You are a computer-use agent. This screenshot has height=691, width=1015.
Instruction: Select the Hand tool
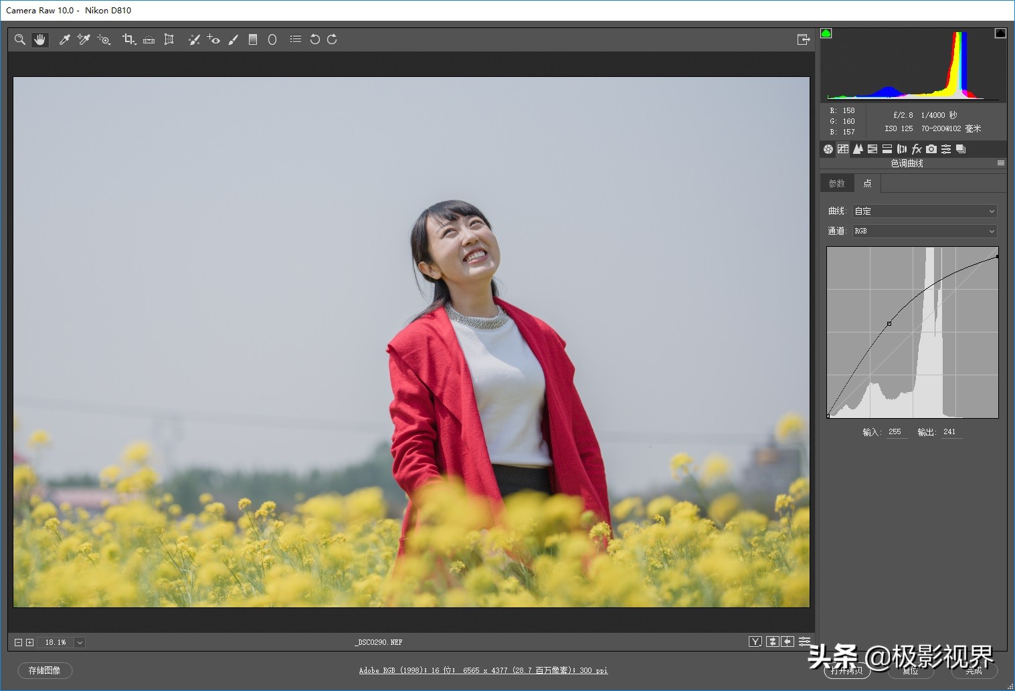click(40, 39)
